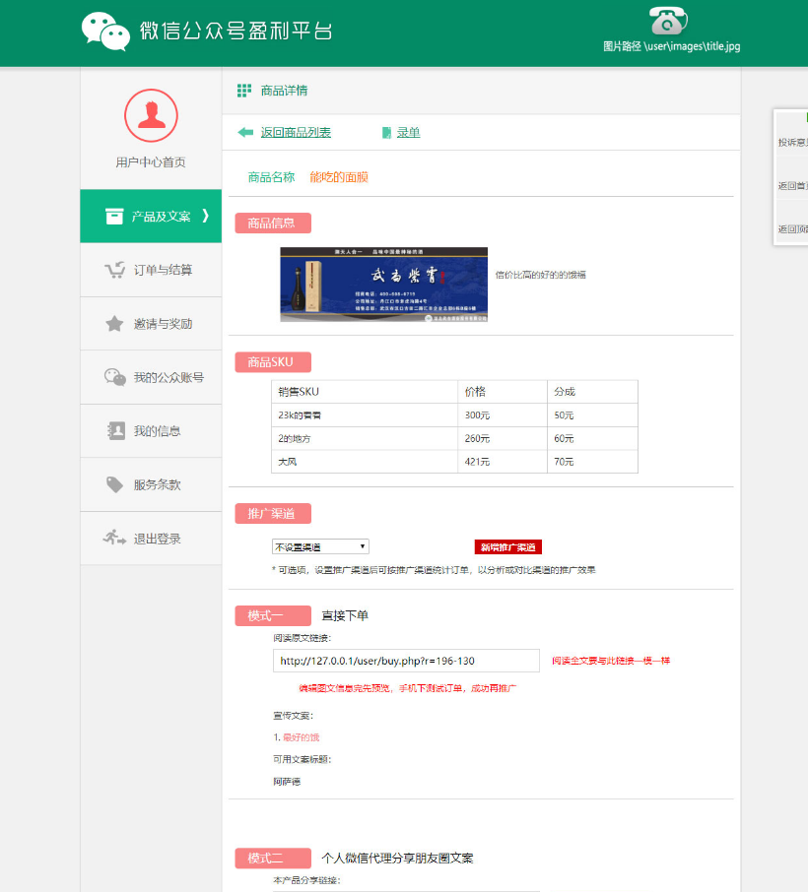The height and width of the screenshot is (892, 808).
Task: Click the red 新增推广渠道 button
Action: pos(507,547)
